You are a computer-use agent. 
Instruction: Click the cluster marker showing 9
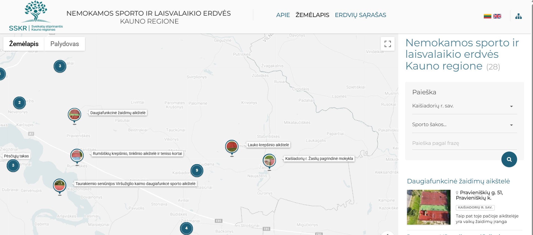point(197,171)
